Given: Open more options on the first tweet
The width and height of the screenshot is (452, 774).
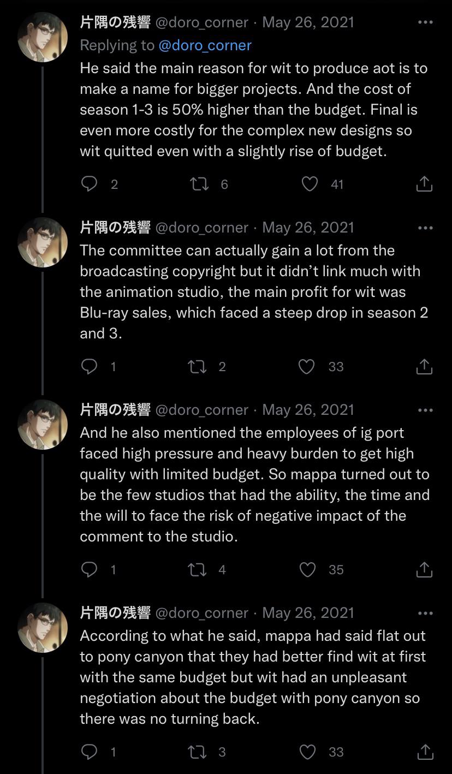Looking at the screenshot, I should [x=425, y=22].
